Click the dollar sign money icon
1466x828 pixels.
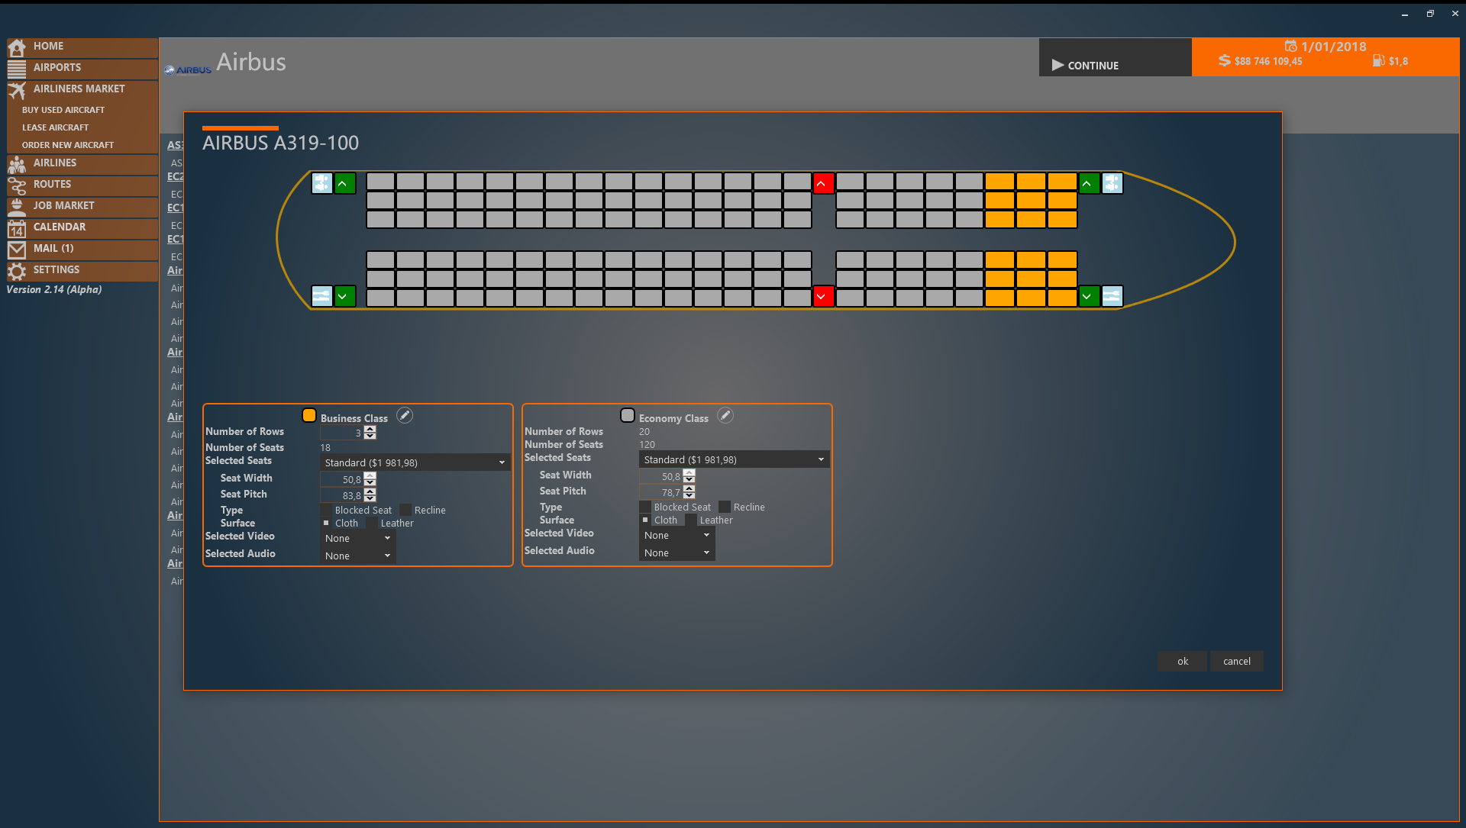click(x=1225, y=60)
